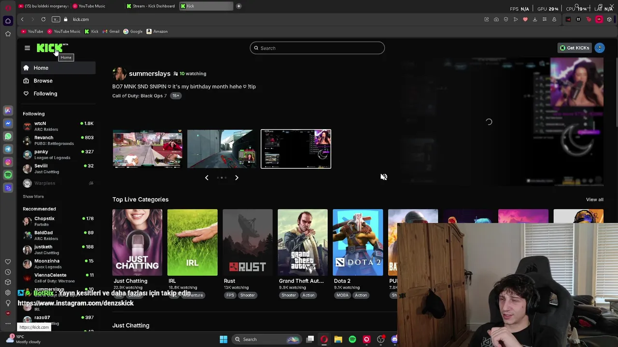Select second featured stream thumbnail
This screenshot has width=618, height=347.
pos(222,149)
